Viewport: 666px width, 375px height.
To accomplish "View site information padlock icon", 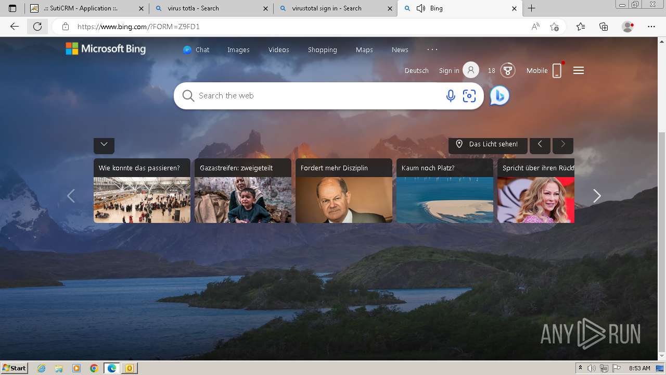I will pos(66,27).
